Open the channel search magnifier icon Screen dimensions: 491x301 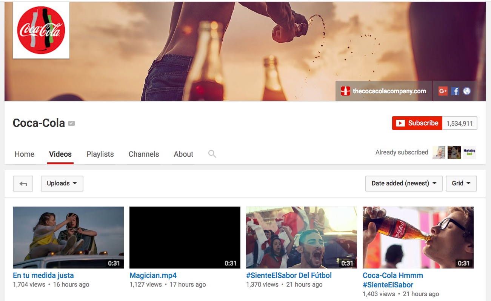pos(212,154)
